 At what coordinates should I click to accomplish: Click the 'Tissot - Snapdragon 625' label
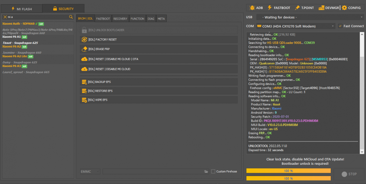tap(20, 43)
